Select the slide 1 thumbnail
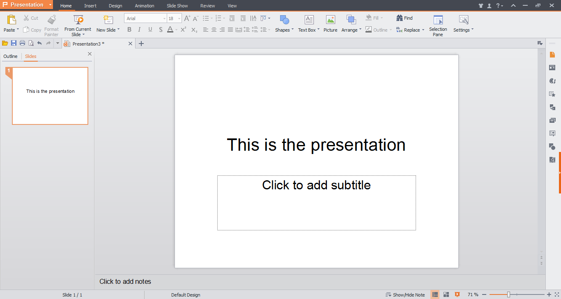Viewport: 561px width, 299px height. pyautogui.click(x=50, y=96)
